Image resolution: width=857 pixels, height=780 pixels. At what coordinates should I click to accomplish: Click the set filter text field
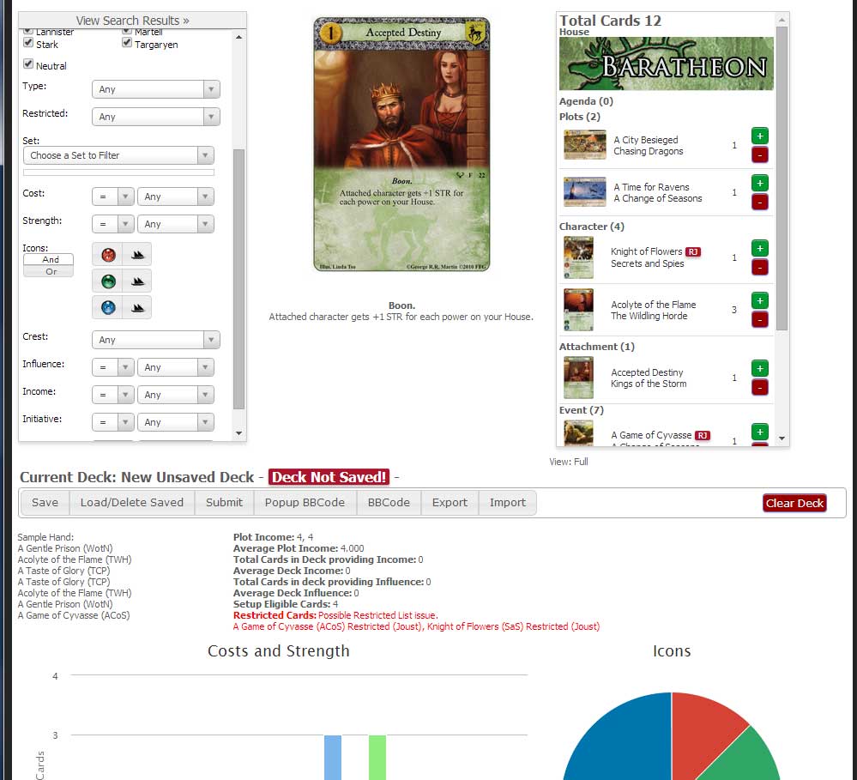click(118, 172)
